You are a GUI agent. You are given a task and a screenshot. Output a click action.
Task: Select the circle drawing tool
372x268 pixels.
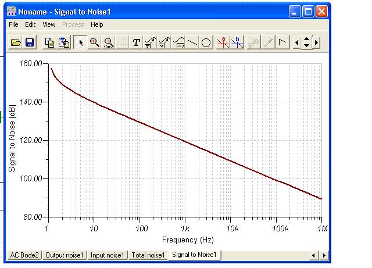pos(206,42)
